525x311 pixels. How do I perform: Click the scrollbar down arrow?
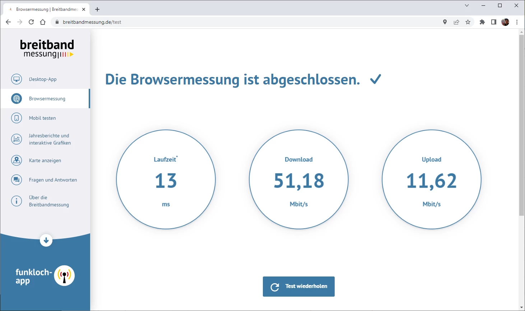522,308
